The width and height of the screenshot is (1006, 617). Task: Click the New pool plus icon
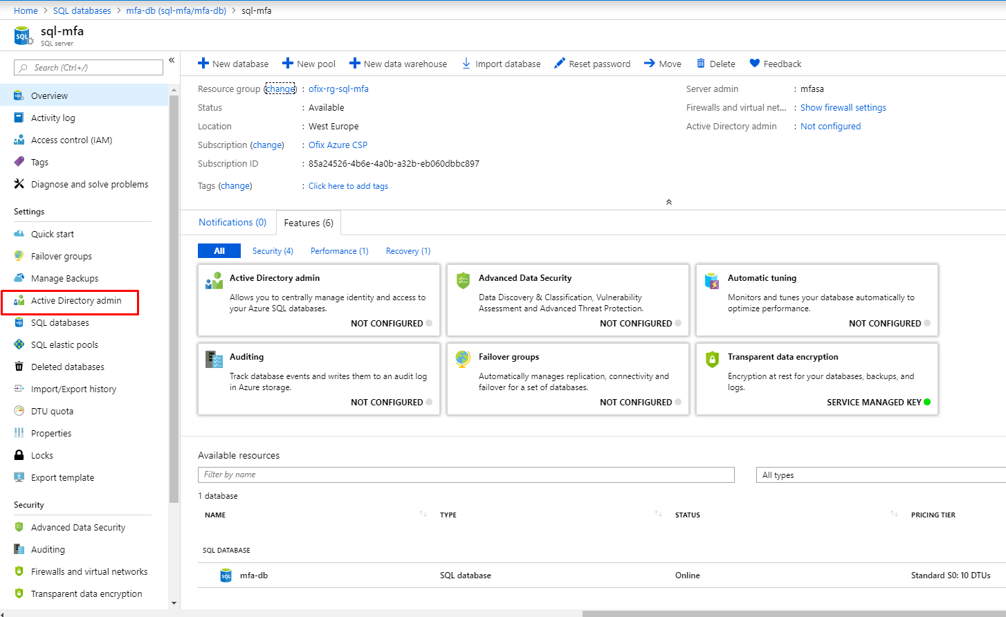click(288, 64)
